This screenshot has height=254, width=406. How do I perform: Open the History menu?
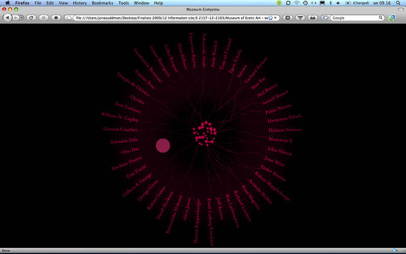[80, 3]
